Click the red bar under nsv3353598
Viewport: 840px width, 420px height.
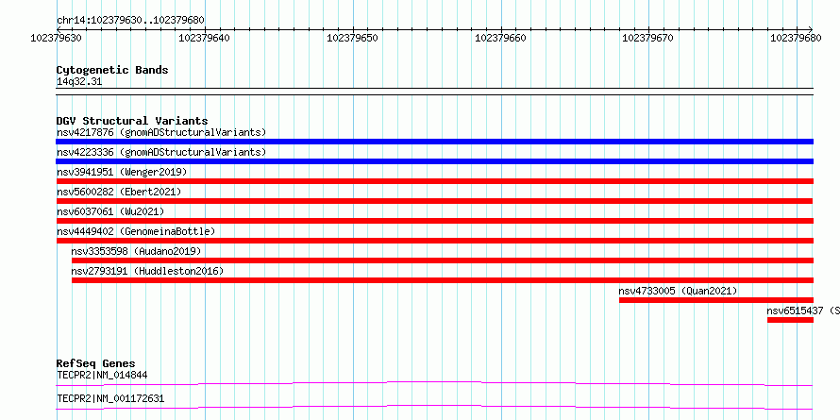click(x=443, y=260)
